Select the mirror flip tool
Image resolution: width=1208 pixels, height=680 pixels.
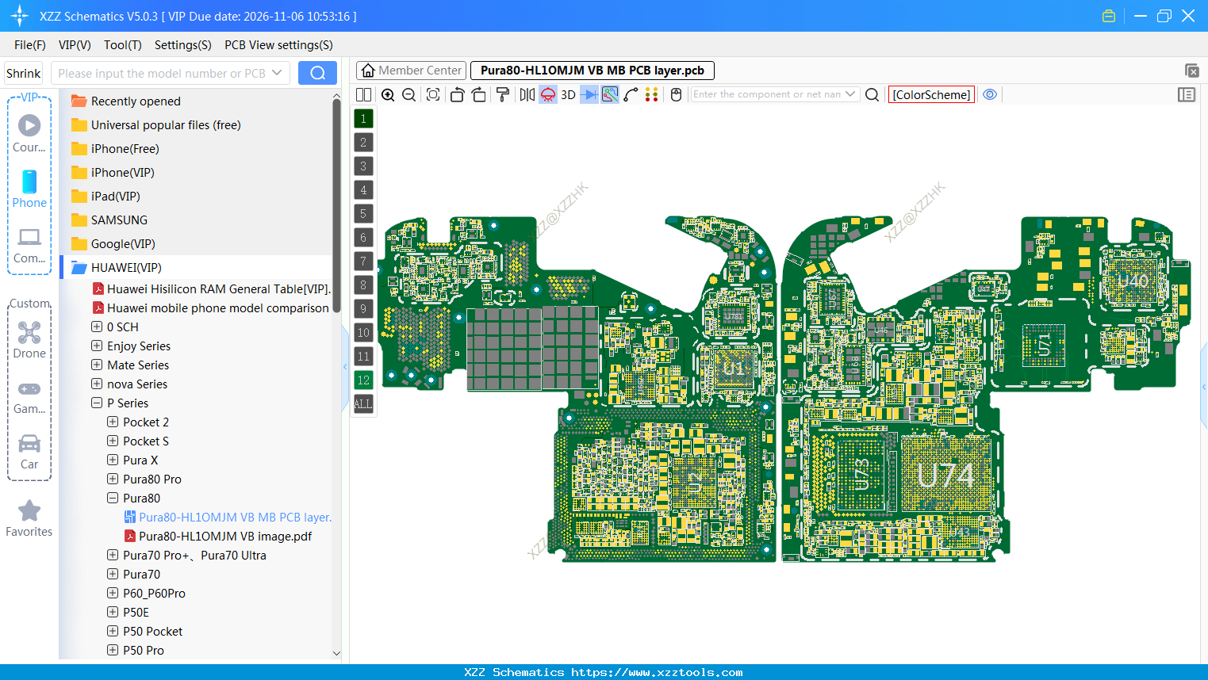point(527,94)
